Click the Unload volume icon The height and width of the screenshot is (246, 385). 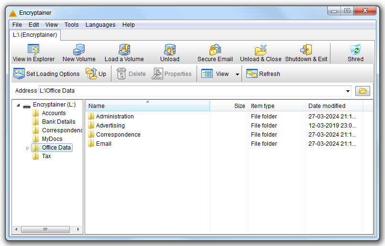[x=170, y=49]
